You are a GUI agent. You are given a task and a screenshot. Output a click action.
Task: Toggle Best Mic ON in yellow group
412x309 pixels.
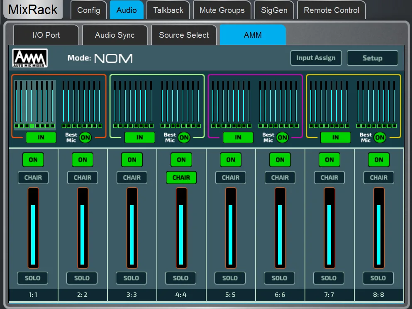(380, 137)
